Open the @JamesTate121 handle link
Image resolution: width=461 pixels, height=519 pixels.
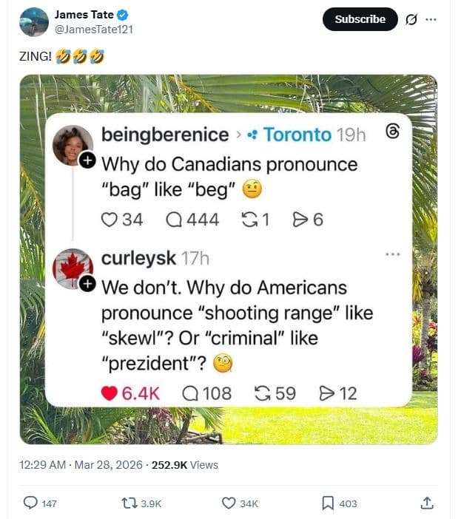pyautogui.click(x=94, y=29)
